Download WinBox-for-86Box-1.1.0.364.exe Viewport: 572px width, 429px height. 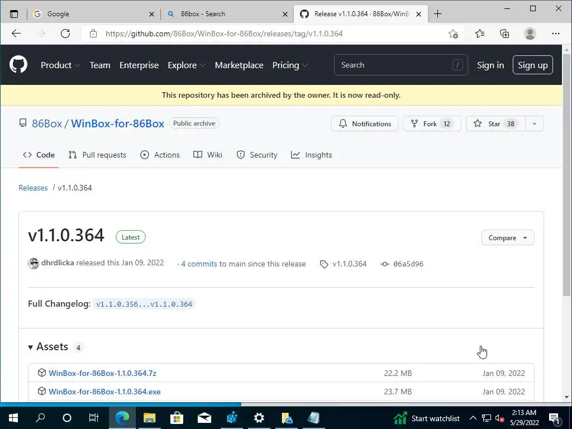104,392
